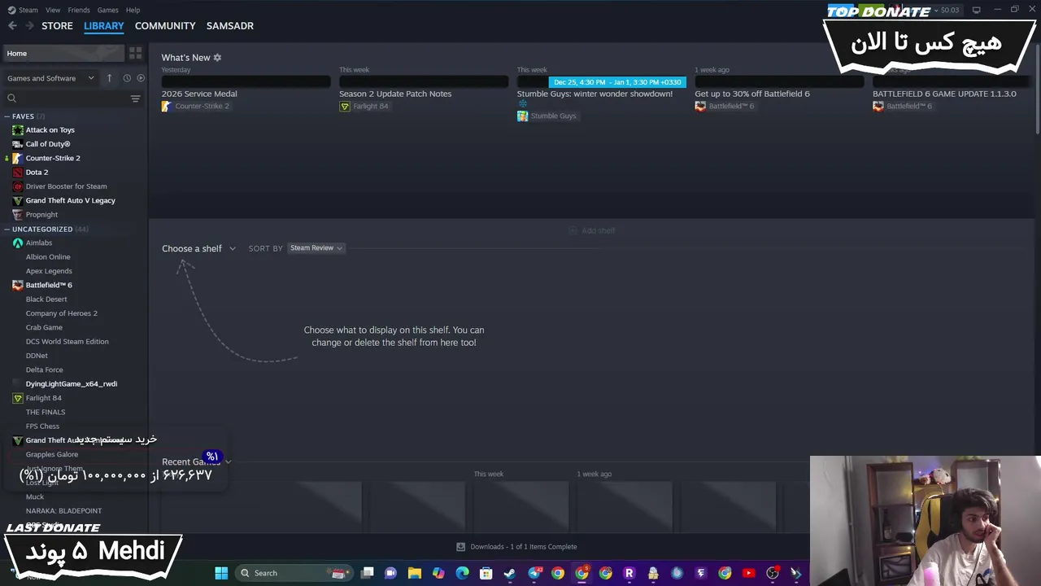
Task: Open the COMMUNITY tab
Action: tap(165, 26)
